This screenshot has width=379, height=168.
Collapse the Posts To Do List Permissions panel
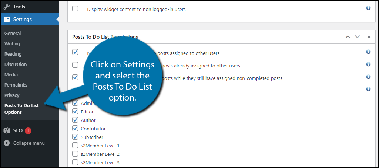[x=369, y=37]
